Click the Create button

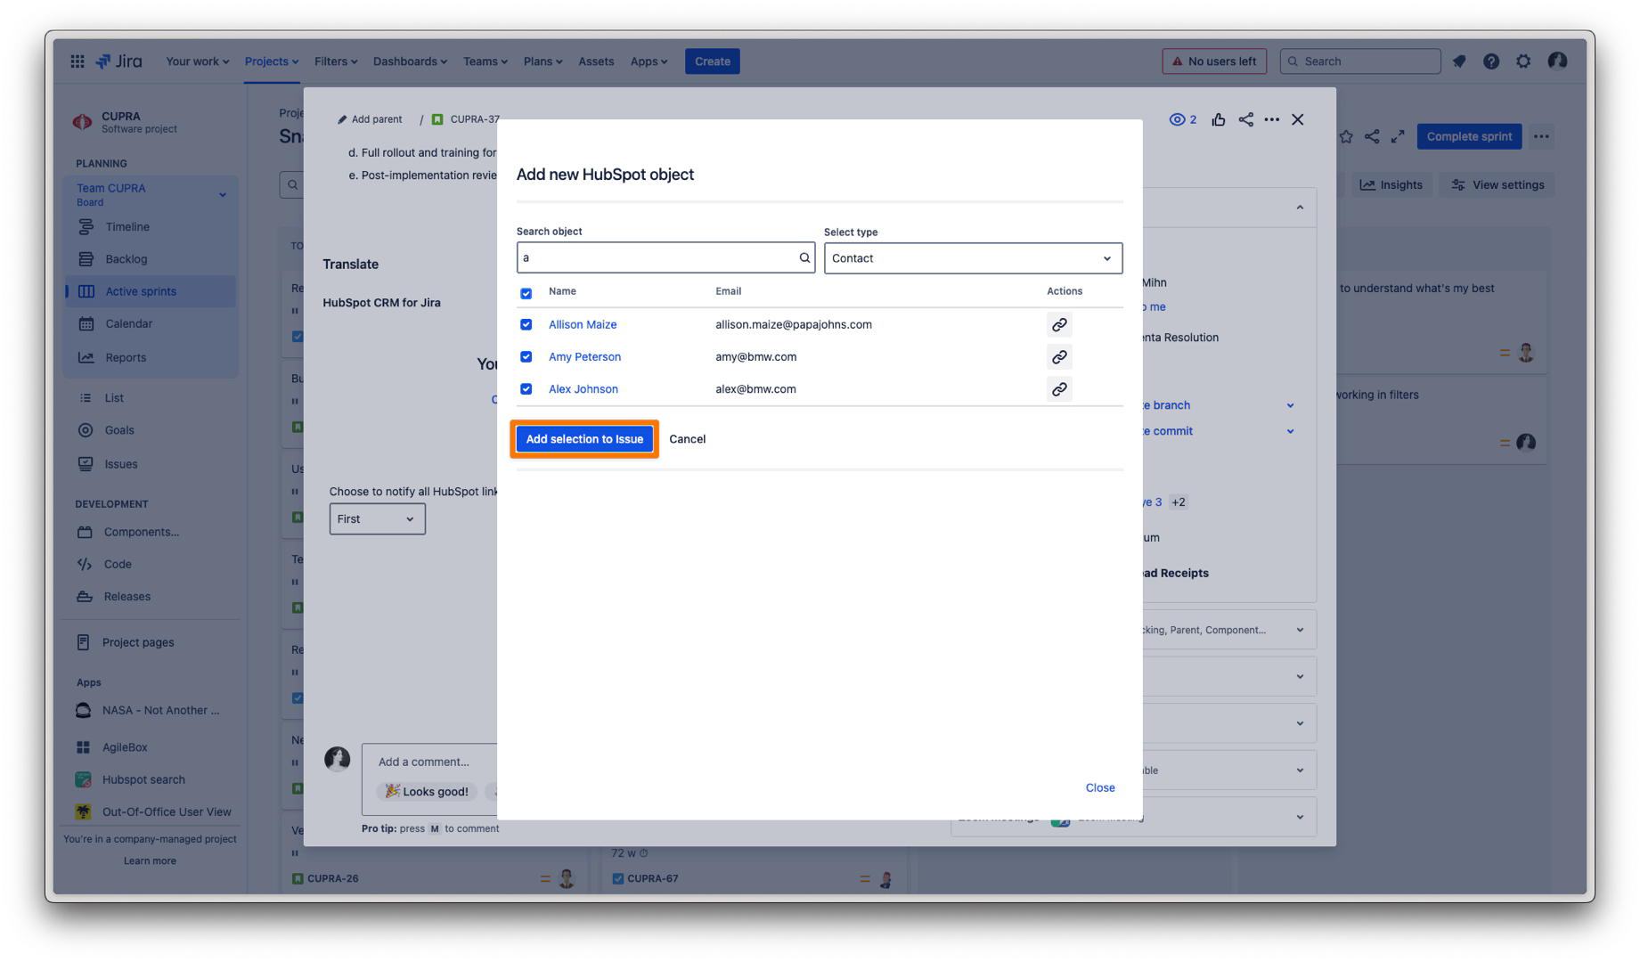click(x=712, y=61)
